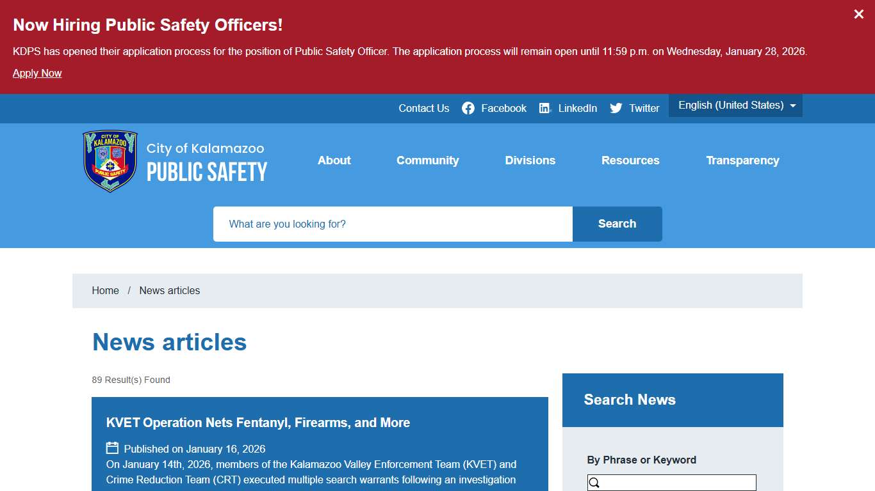Click the Apply Now link
This screenshot has width=875, height=491.
(x=37, y=73)
